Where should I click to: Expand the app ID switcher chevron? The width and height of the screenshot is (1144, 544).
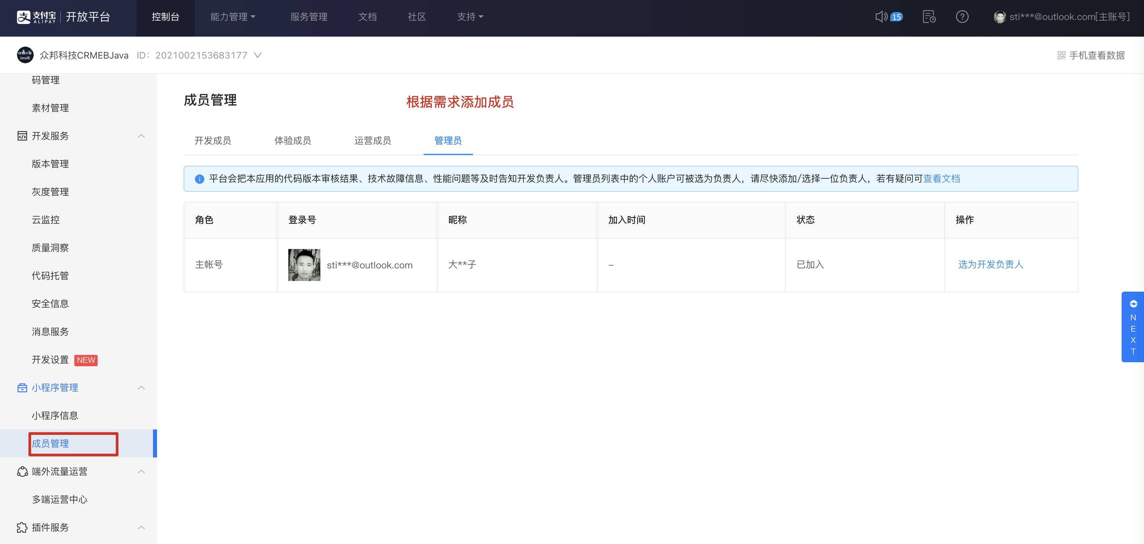(x=258, y=55)
